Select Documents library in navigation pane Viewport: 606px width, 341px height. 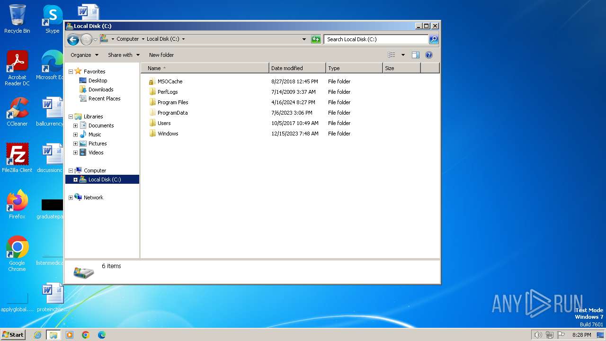[x=101, y=126]
